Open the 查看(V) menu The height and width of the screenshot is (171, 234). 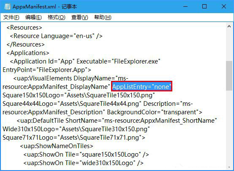[79, 17]
